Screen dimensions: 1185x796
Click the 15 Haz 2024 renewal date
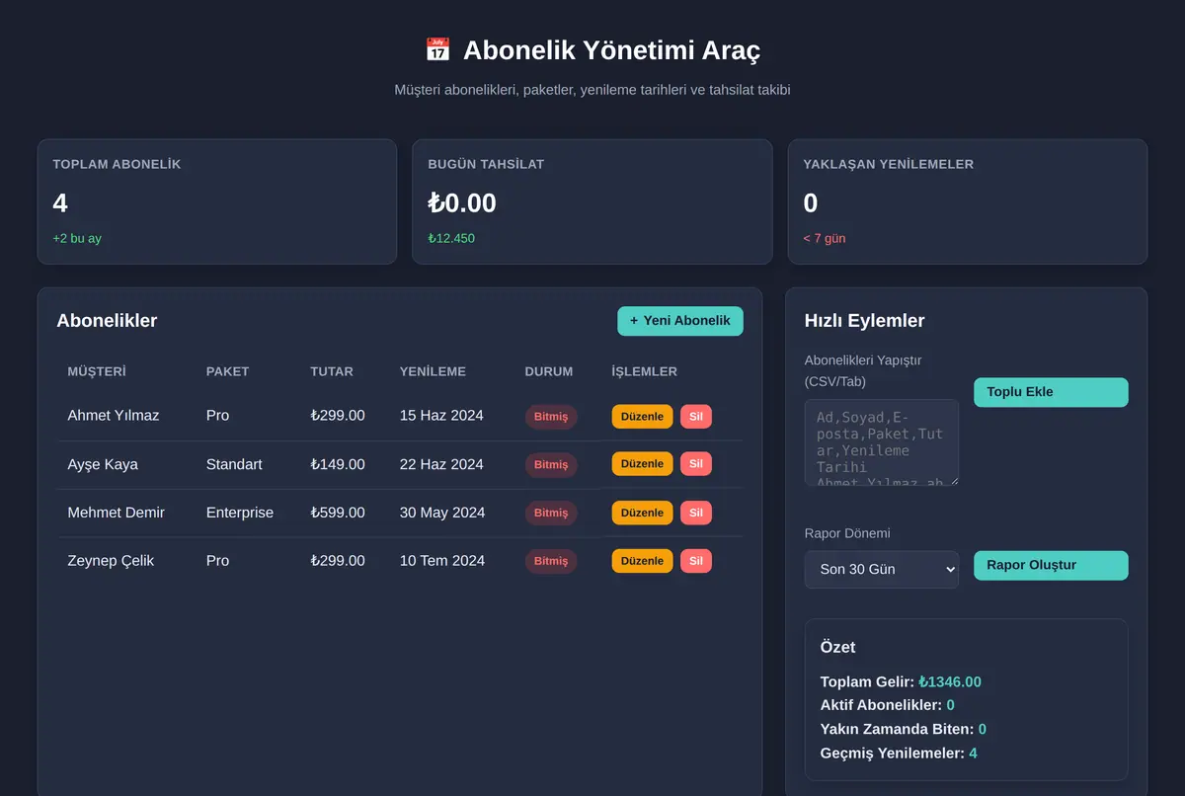[x=441, y=416]
